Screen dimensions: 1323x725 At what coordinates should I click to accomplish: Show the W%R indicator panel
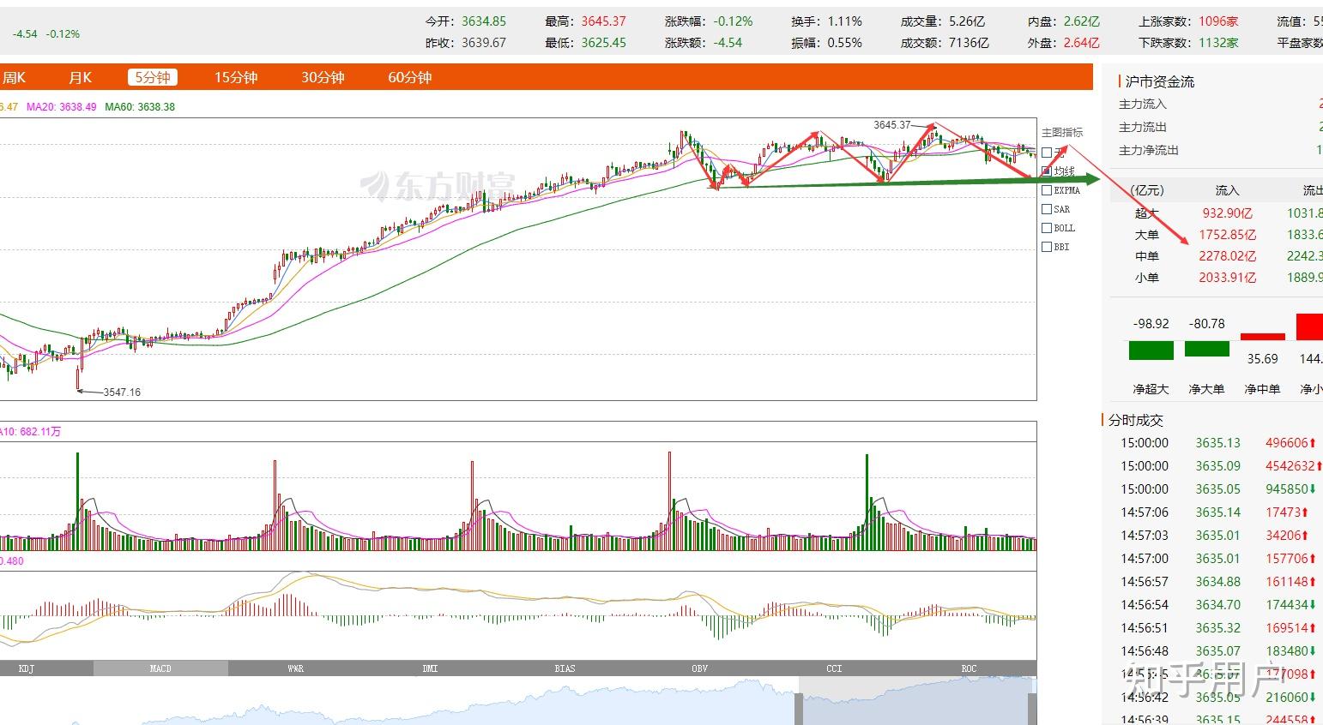295,668
